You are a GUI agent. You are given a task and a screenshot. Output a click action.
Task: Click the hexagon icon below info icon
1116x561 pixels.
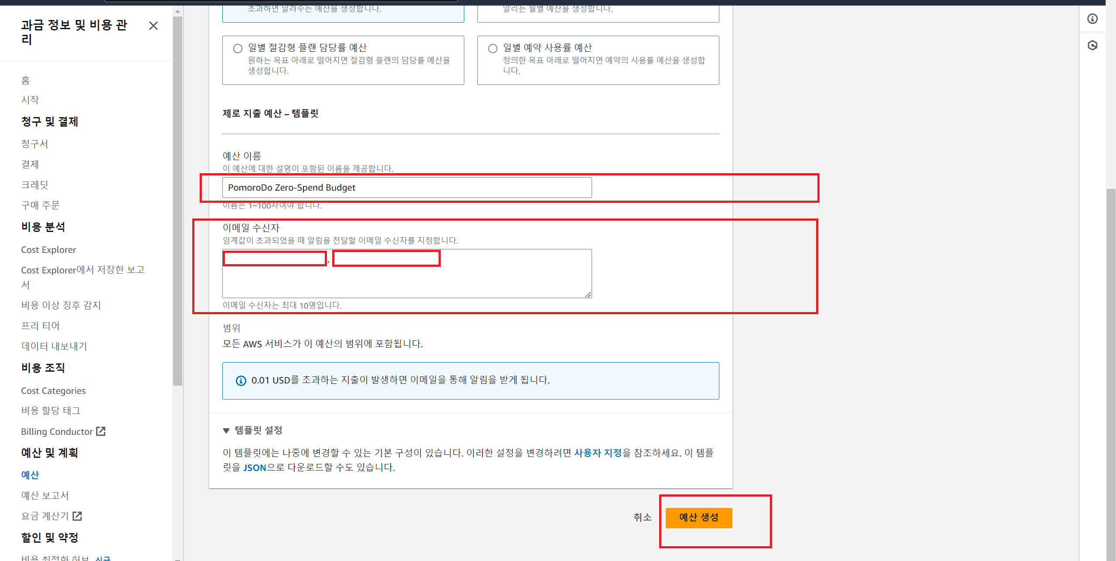click(x=1092, y=45)
